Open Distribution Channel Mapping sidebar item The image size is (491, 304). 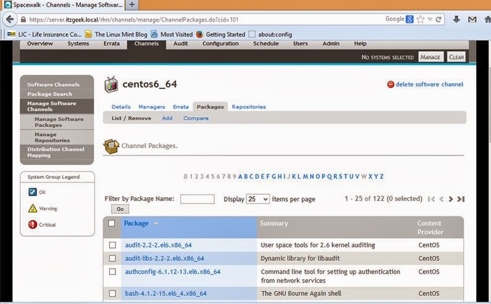(57, 152)
